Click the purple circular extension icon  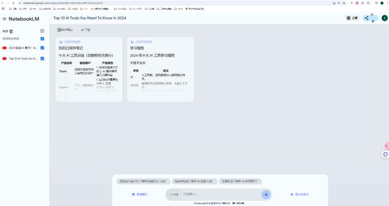tap(362, 3)
